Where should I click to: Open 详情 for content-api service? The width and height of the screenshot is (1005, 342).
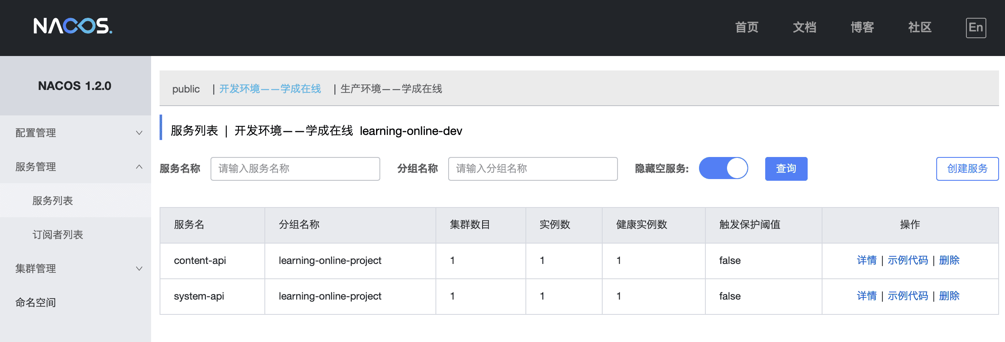pyautogui.click(x=867, y=260)
